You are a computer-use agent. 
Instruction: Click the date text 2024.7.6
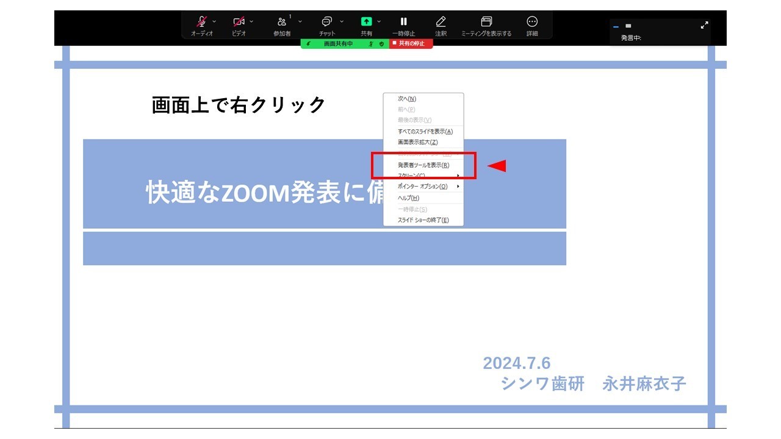517,363
